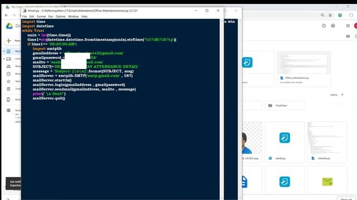
Task: Open Trash icon in Drive sidebar
Action: click(9, 89)
